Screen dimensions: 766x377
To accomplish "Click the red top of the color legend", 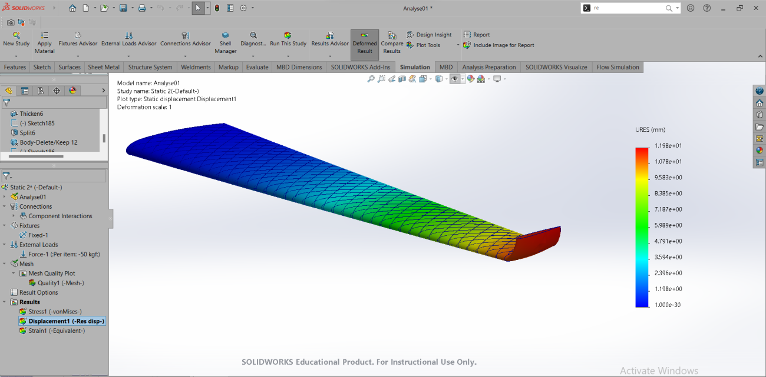I will tap(642, 151).
